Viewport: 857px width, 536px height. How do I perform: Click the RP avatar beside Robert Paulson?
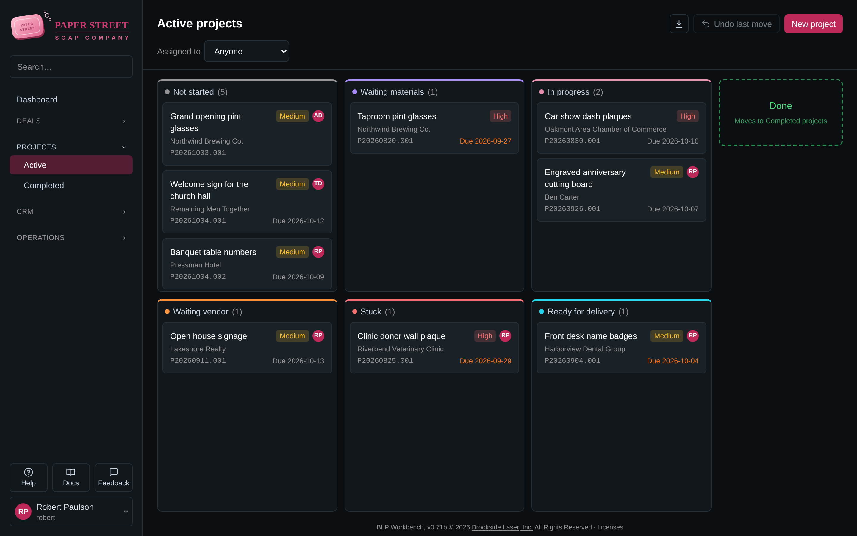pyautogui.click(x=23, y=511)
